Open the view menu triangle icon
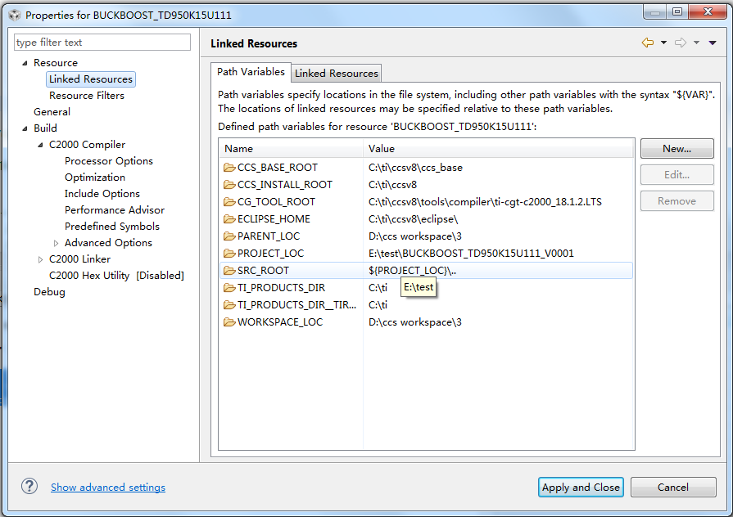 click(x=713, y=43)
